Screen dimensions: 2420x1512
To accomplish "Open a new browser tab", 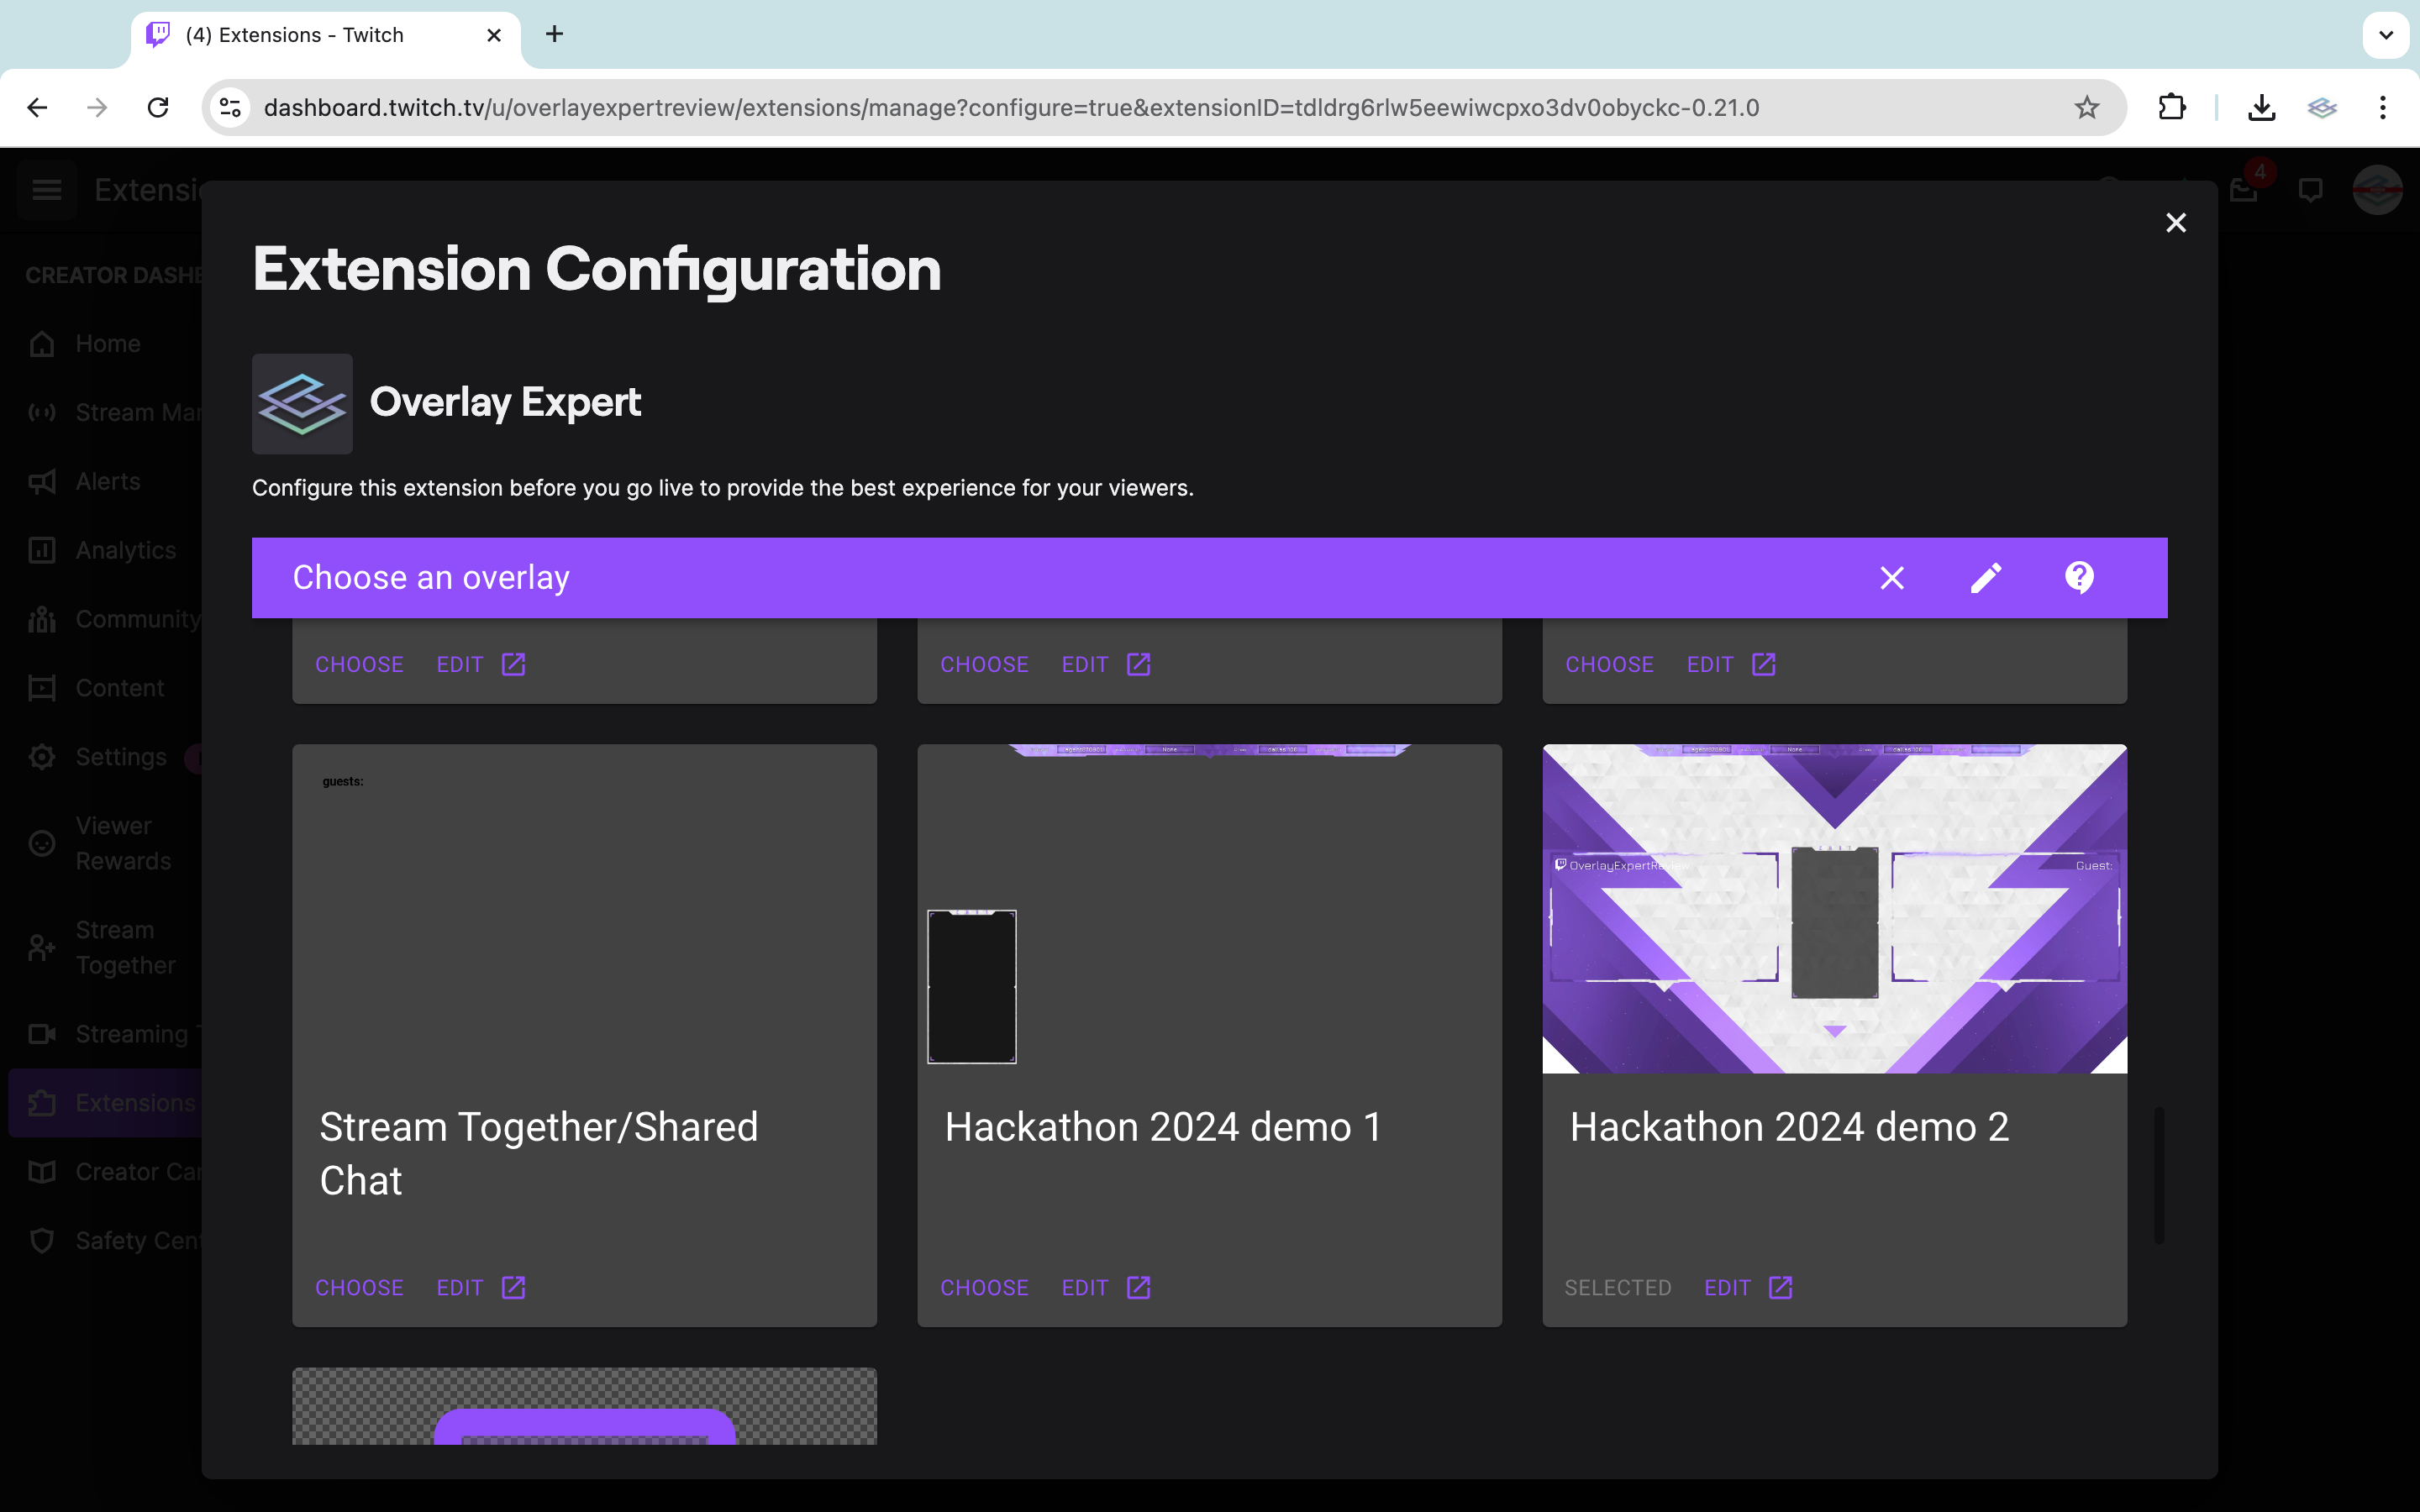I will tap(554, 35).
